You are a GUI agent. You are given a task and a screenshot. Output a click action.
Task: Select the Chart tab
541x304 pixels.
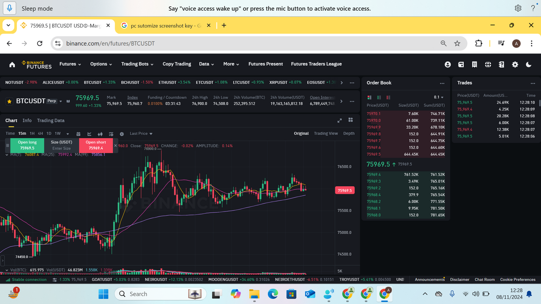(11, 120)
